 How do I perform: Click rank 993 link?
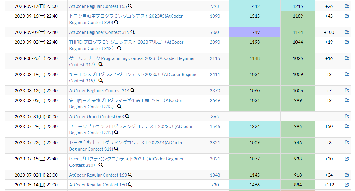tap(215, 6)
